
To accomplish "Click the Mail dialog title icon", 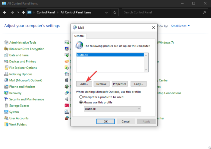I will tap(75, 27).
